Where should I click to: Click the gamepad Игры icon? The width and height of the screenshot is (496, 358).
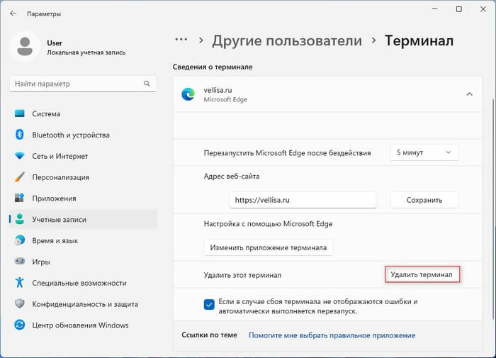coord(20,262)
